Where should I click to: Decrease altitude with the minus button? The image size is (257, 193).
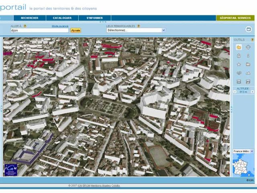tap(235, 92)
